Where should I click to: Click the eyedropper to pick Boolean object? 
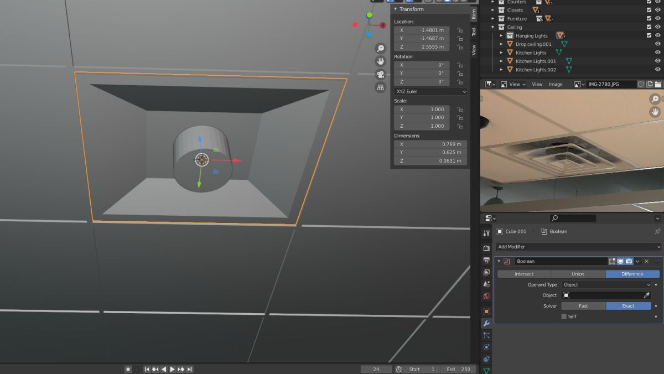[x=646, y=295]
